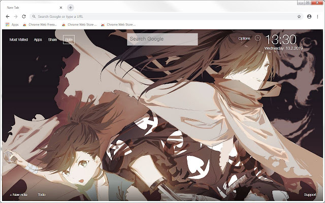Click the 13:30 clock display

(x=281, y=40)
